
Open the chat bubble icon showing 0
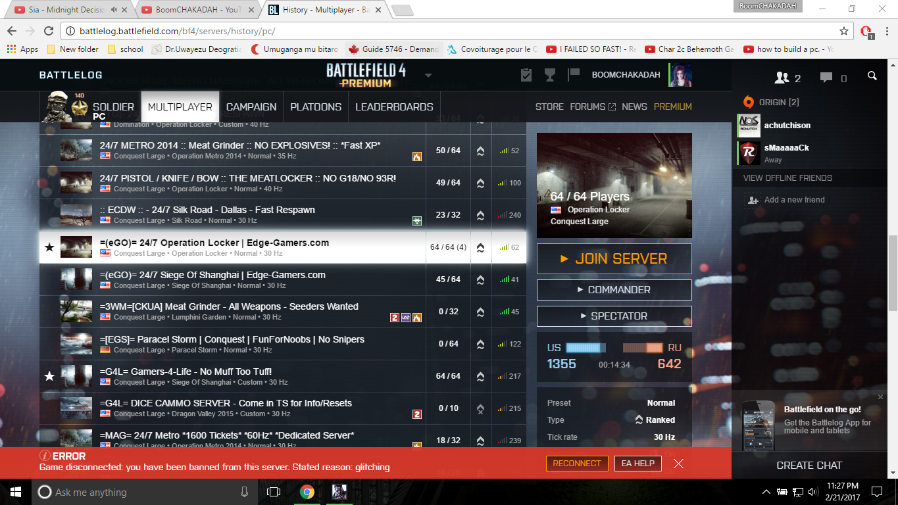826,78
